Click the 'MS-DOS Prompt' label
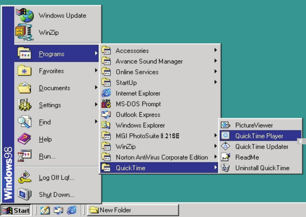 coord(138,104)
